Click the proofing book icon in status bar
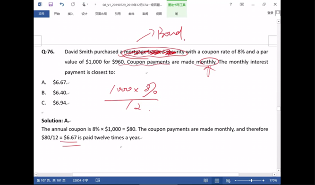This screenshot has width=315, height=185. click(x=98, y=180)
